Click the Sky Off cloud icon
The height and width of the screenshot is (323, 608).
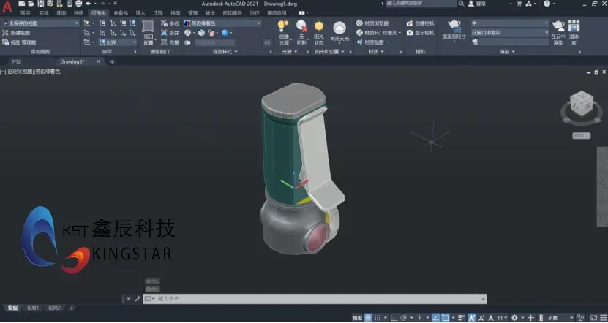point(339,28)
